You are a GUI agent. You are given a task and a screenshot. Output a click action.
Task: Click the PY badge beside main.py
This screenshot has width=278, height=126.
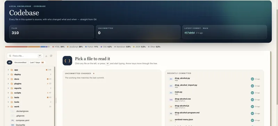(171, 93)
